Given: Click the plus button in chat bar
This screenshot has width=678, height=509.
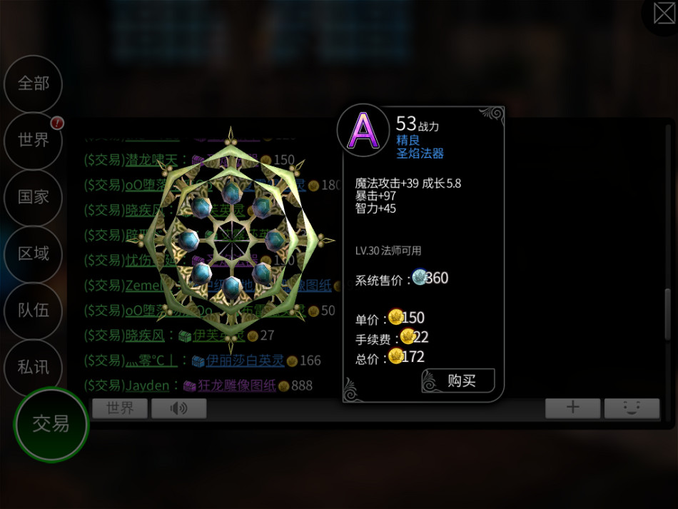Looking at the screenshot, I should click(x=572, y=408).
